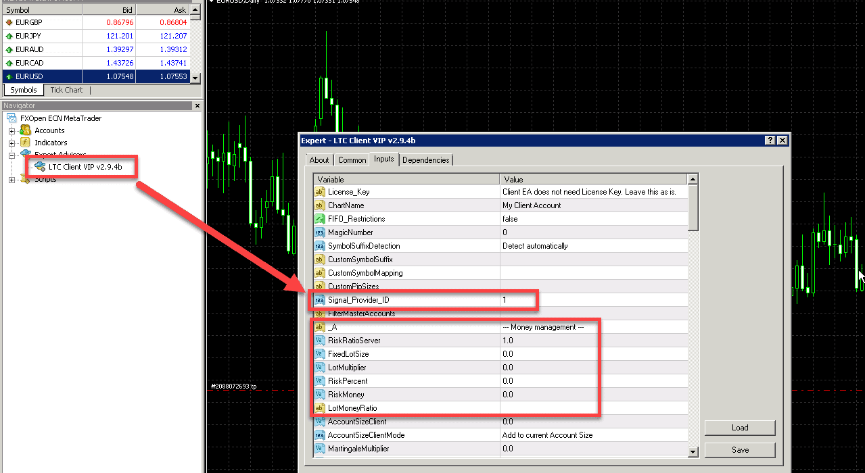Click the EURUSD up-arrow icon
Image resolution: width=865 pixels, height=473 pixels.
pyautogui.click(x=9, y=76)
